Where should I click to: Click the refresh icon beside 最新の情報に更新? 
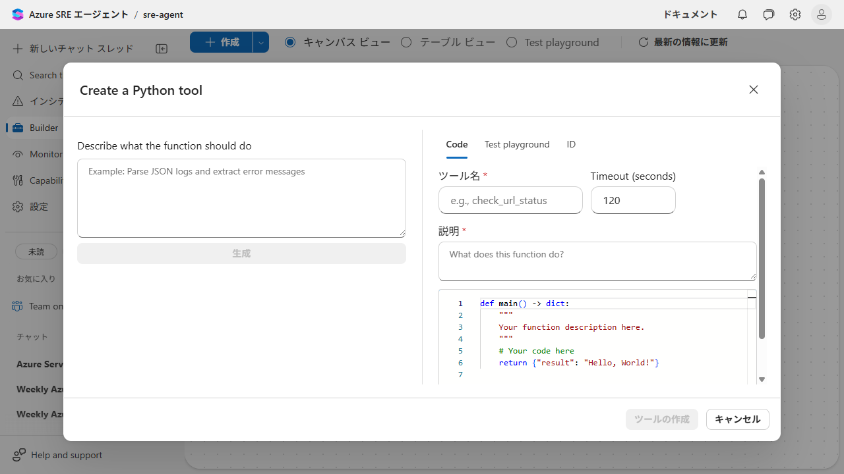tap(644, 42)
